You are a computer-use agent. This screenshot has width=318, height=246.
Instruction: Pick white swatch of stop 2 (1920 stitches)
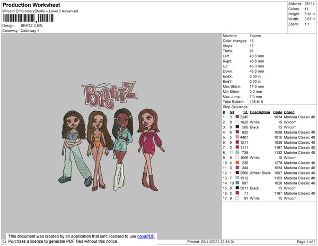pos(237,122)
